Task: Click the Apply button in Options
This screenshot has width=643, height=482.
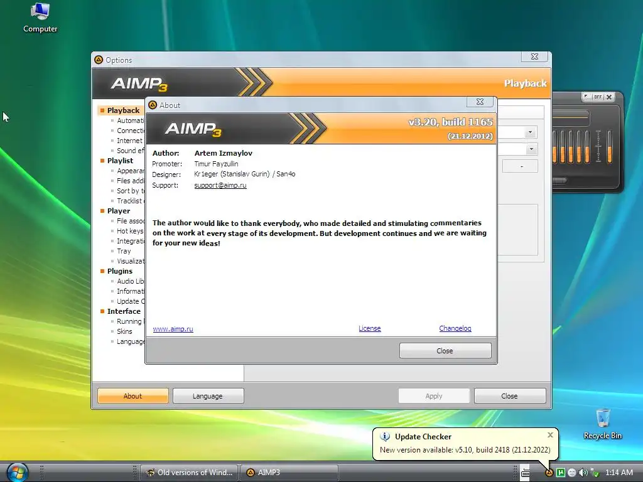Action: [x=434, y=396]
